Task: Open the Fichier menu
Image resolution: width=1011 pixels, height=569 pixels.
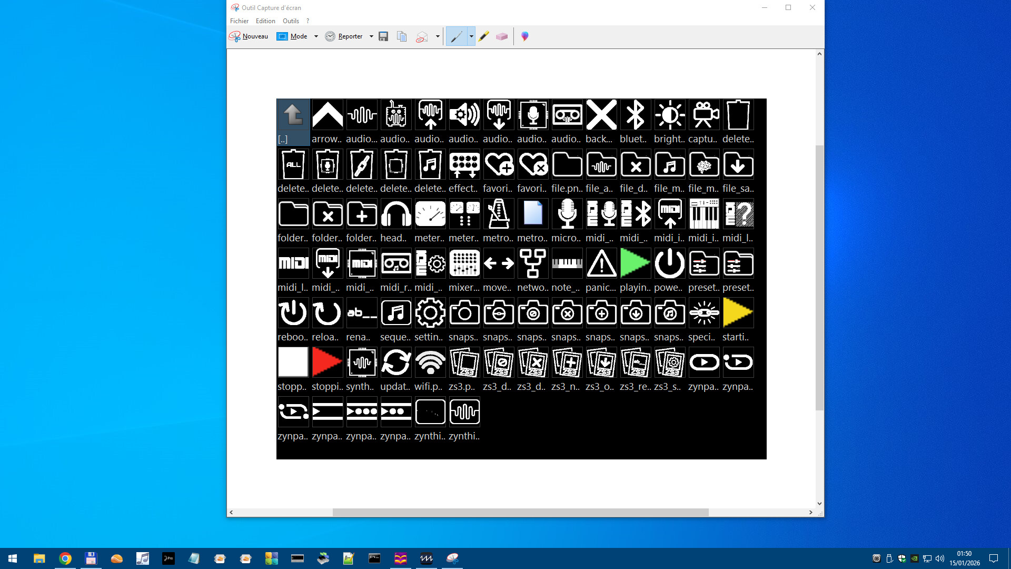Action: point(239,21)
